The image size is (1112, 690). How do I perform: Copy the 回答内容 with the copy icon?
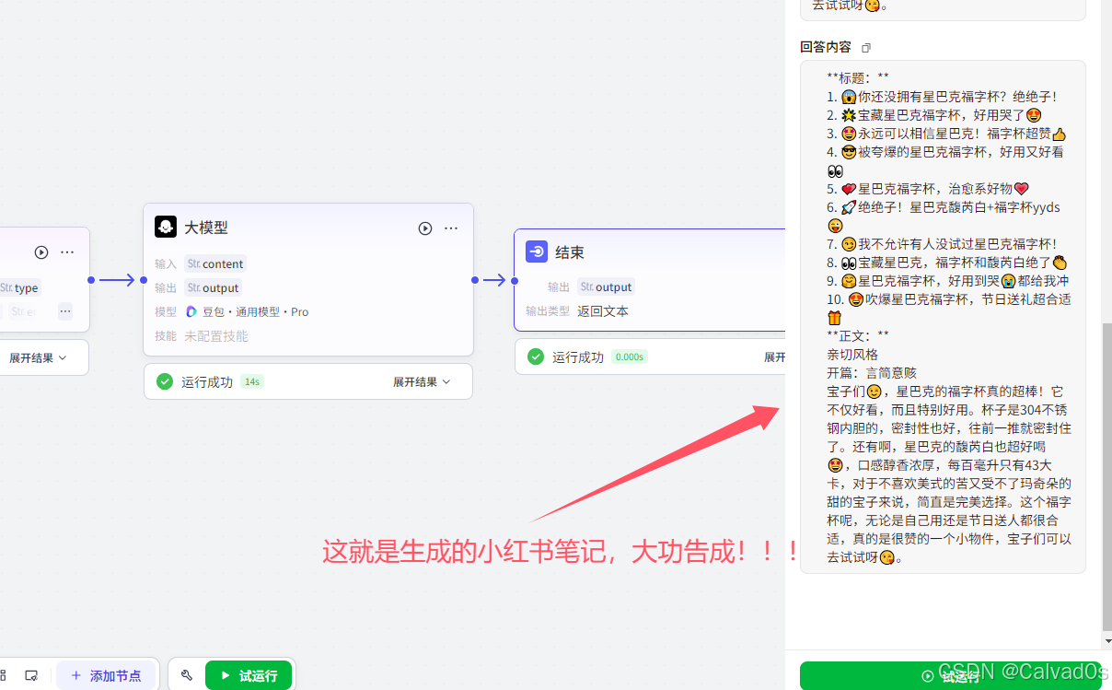(x=865, y=47)
